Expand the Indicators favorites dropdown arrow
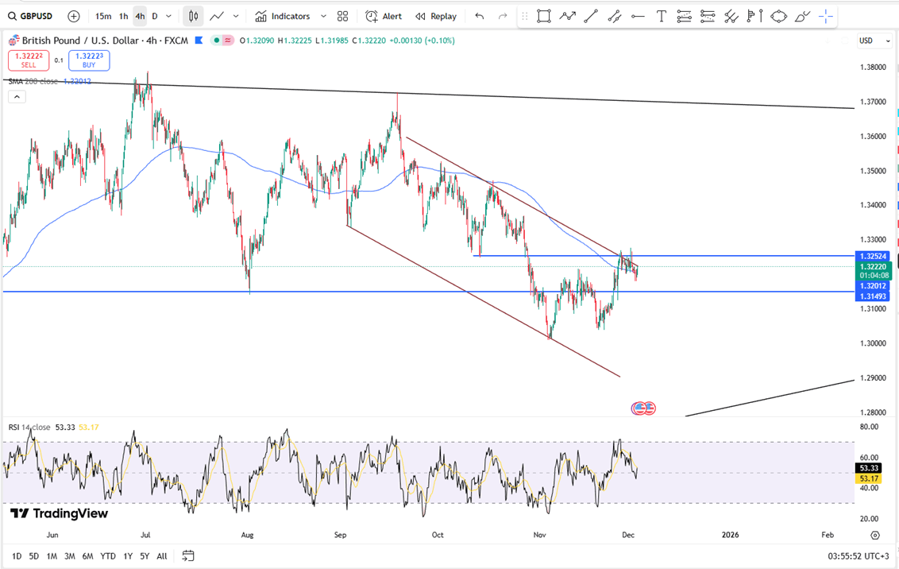Image resolution: width=899 pixels, height=569 pixels. click(323, 16)
